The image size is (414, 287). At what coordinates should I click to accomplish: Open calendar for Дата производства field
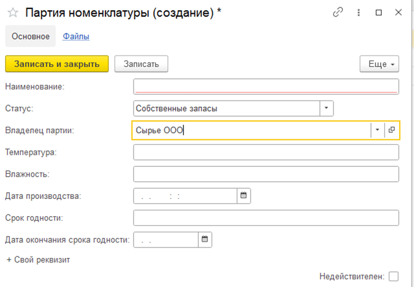click(x=244, y=196)
